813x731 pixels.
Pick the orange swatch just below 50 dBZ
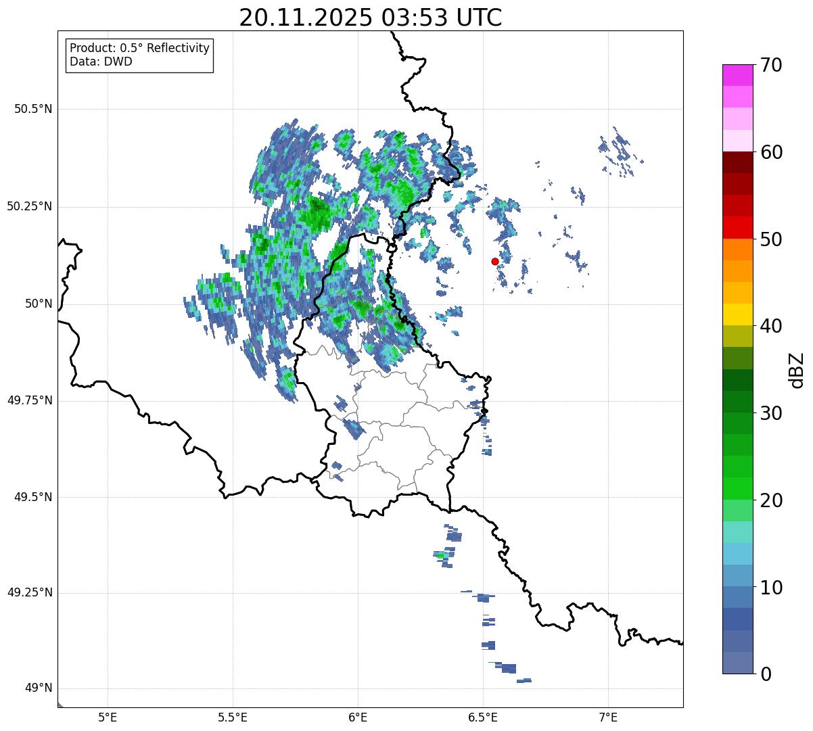(x=737, y=250)
